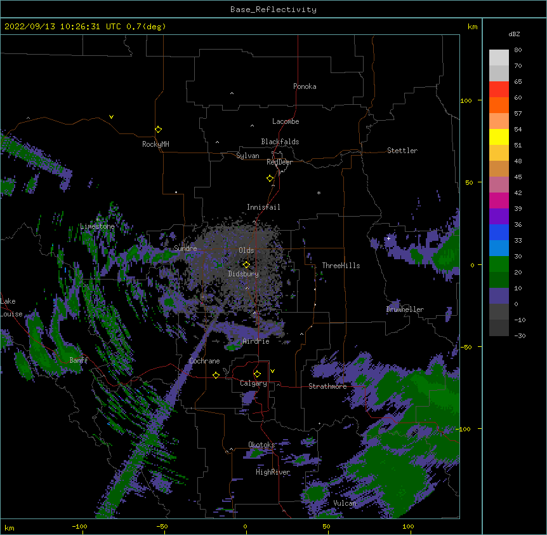
Task: Click the Strathmore city label
Action: [x=327, y=386]
